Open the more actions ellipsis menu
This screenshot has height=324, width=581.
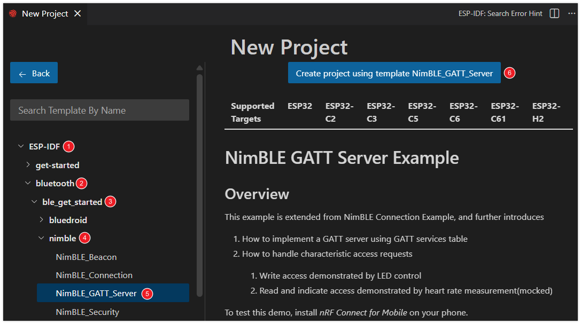click(571, 13)
